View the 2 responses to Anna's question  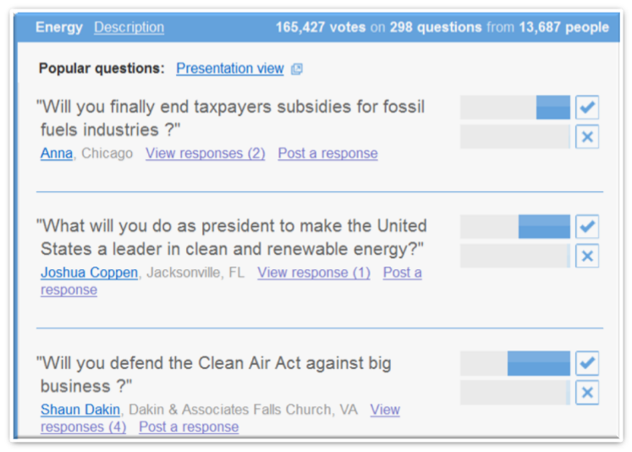pos(205,153)
